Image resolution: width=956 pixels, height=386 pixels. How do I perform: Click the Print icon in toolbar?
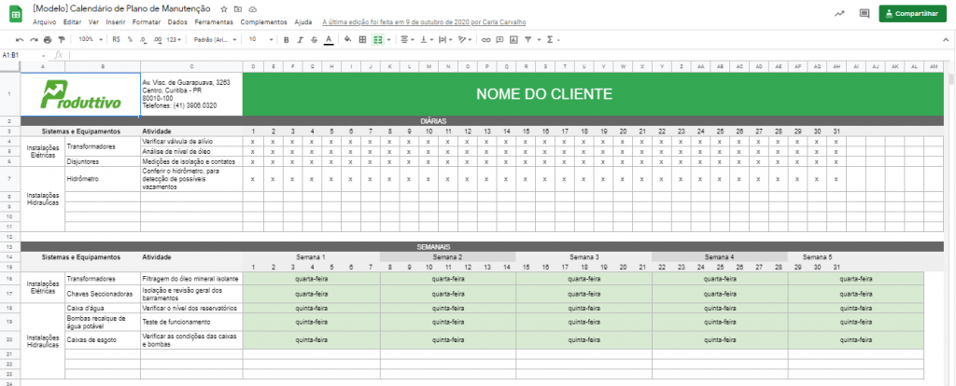[x=48, y=39]
